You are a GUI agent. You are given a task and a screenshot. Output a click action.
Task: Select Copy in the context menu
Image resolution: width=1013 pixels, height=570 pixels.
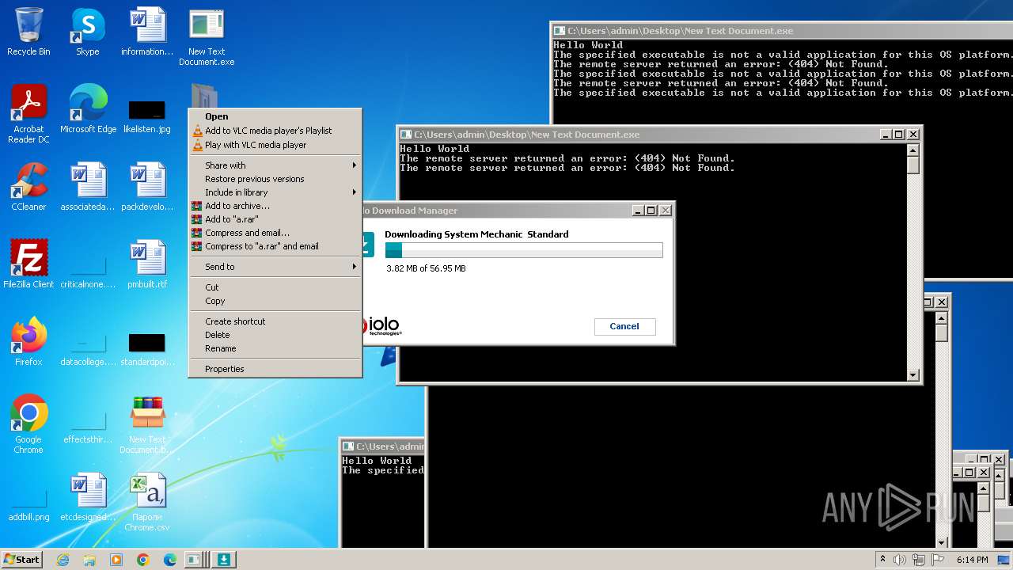tap(275, 301)
